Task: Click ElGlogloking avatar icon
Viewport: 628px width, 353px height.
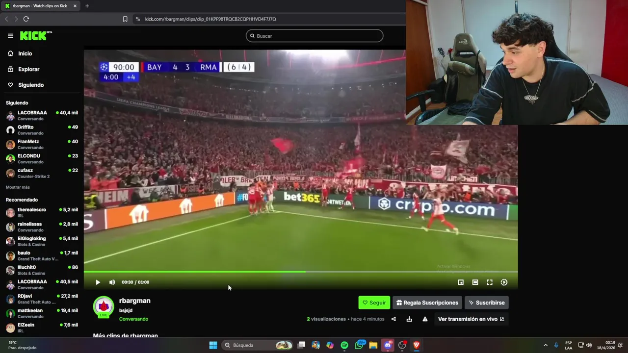Action: point(10,241)
